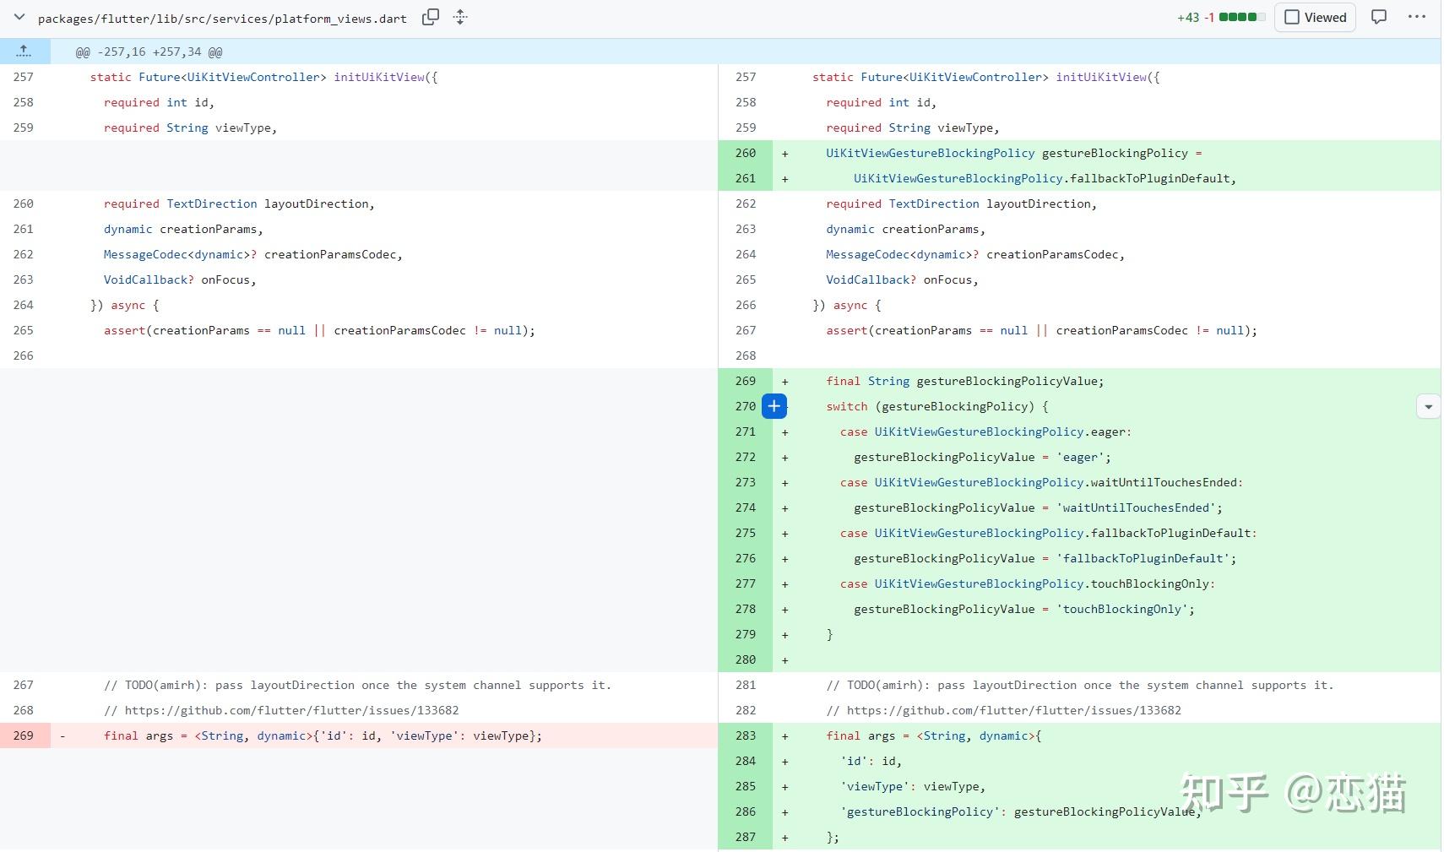The image size is (1444, 852).
Task: Select right line number 261
Action: tap(746, 178)
